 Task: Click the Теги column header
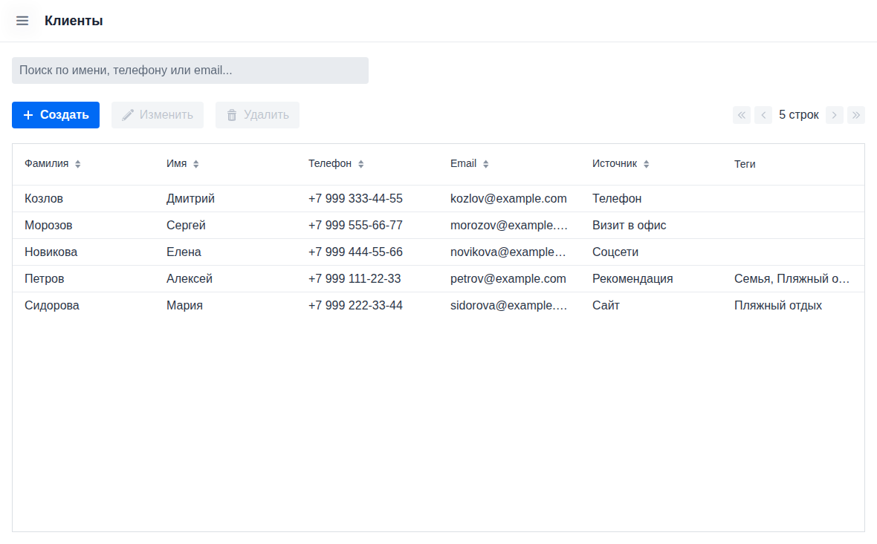pos(745,164)
